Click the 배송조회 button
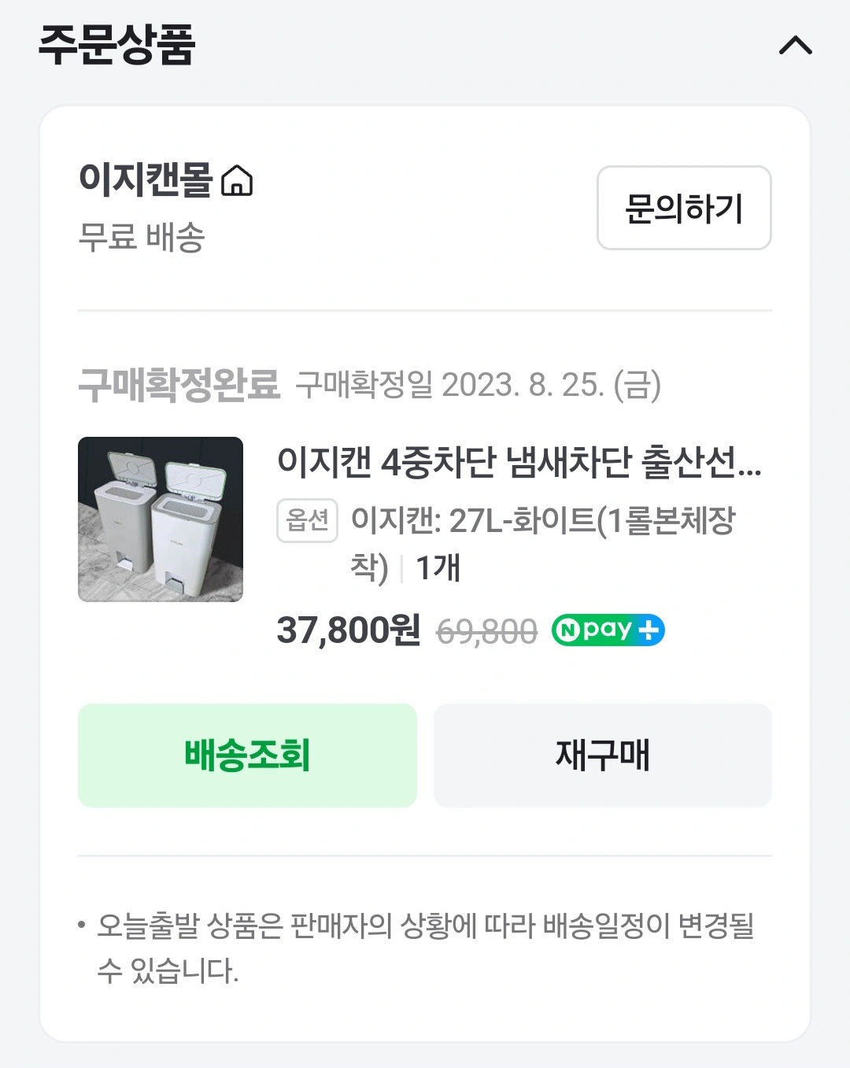Viewport: 850px width, 1068px height. click(x=247, y=756)
